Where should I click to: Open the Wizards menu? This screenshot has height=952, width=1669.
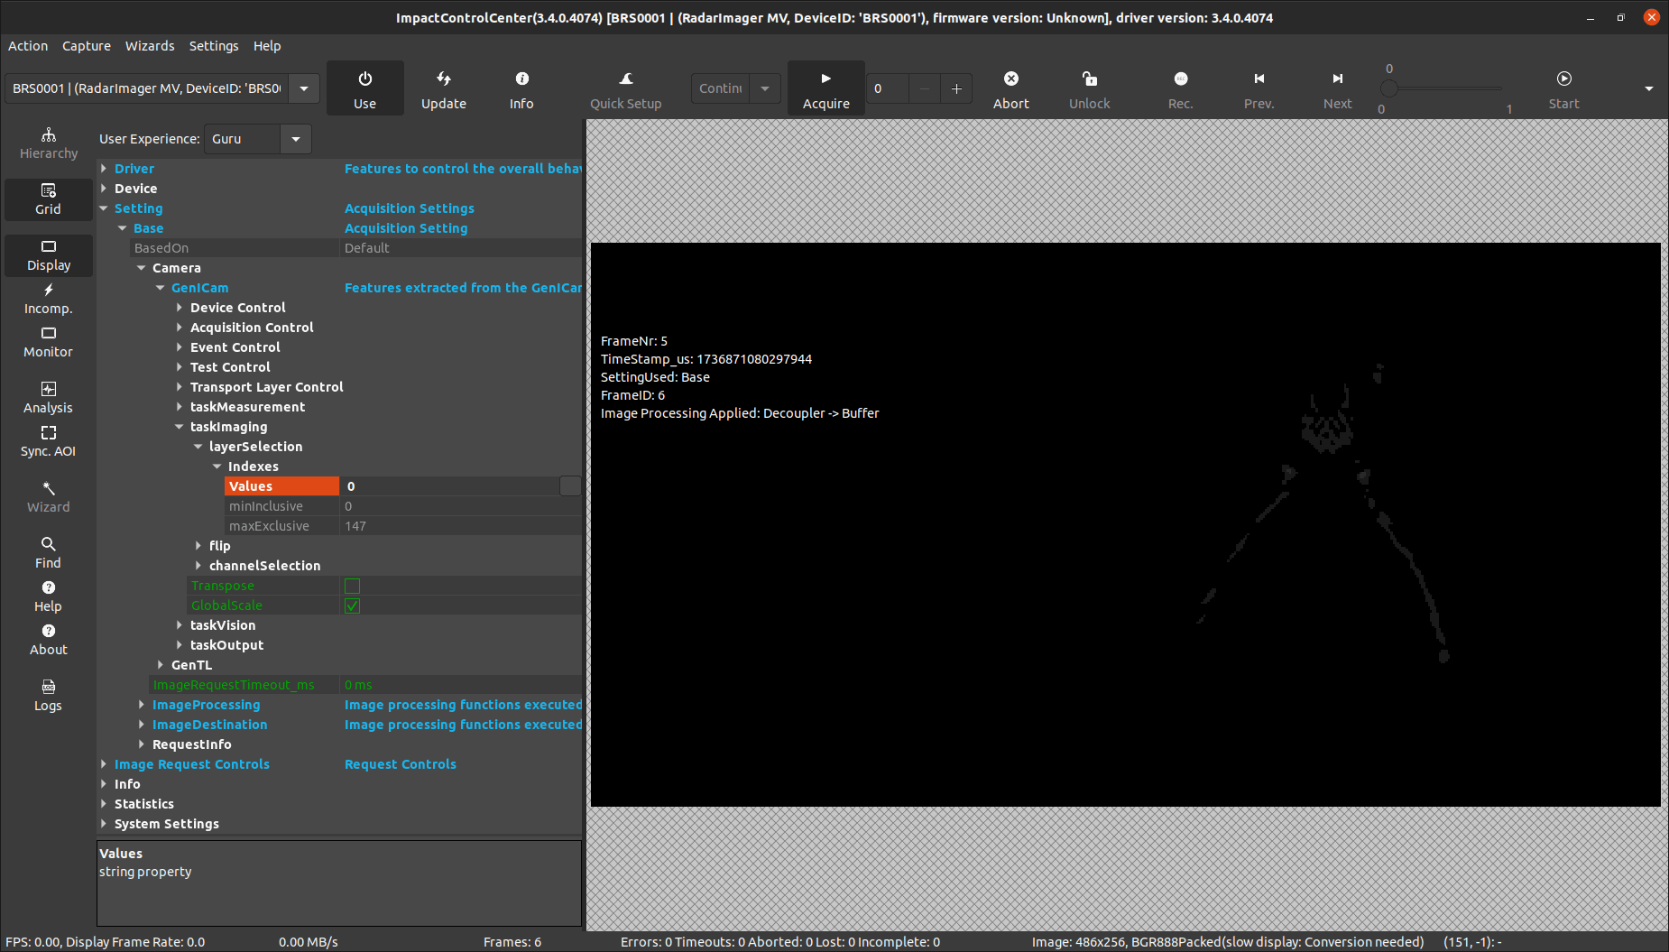click(x=150, y=46)
